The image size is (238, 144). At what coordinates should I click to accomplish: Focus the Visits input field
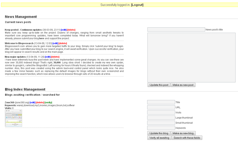[x=161, y=113]
